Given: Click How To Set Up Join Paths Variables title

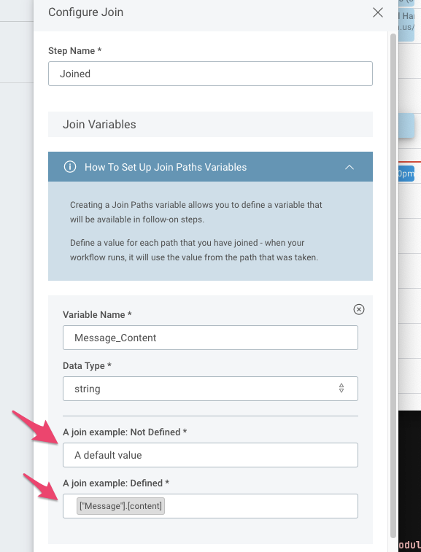Looking at the screenshot, I should [x=166, y=167].
